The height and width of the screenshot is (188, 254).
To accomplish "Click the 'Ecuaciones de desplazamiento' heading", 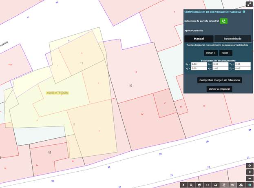I will [218, 61].
